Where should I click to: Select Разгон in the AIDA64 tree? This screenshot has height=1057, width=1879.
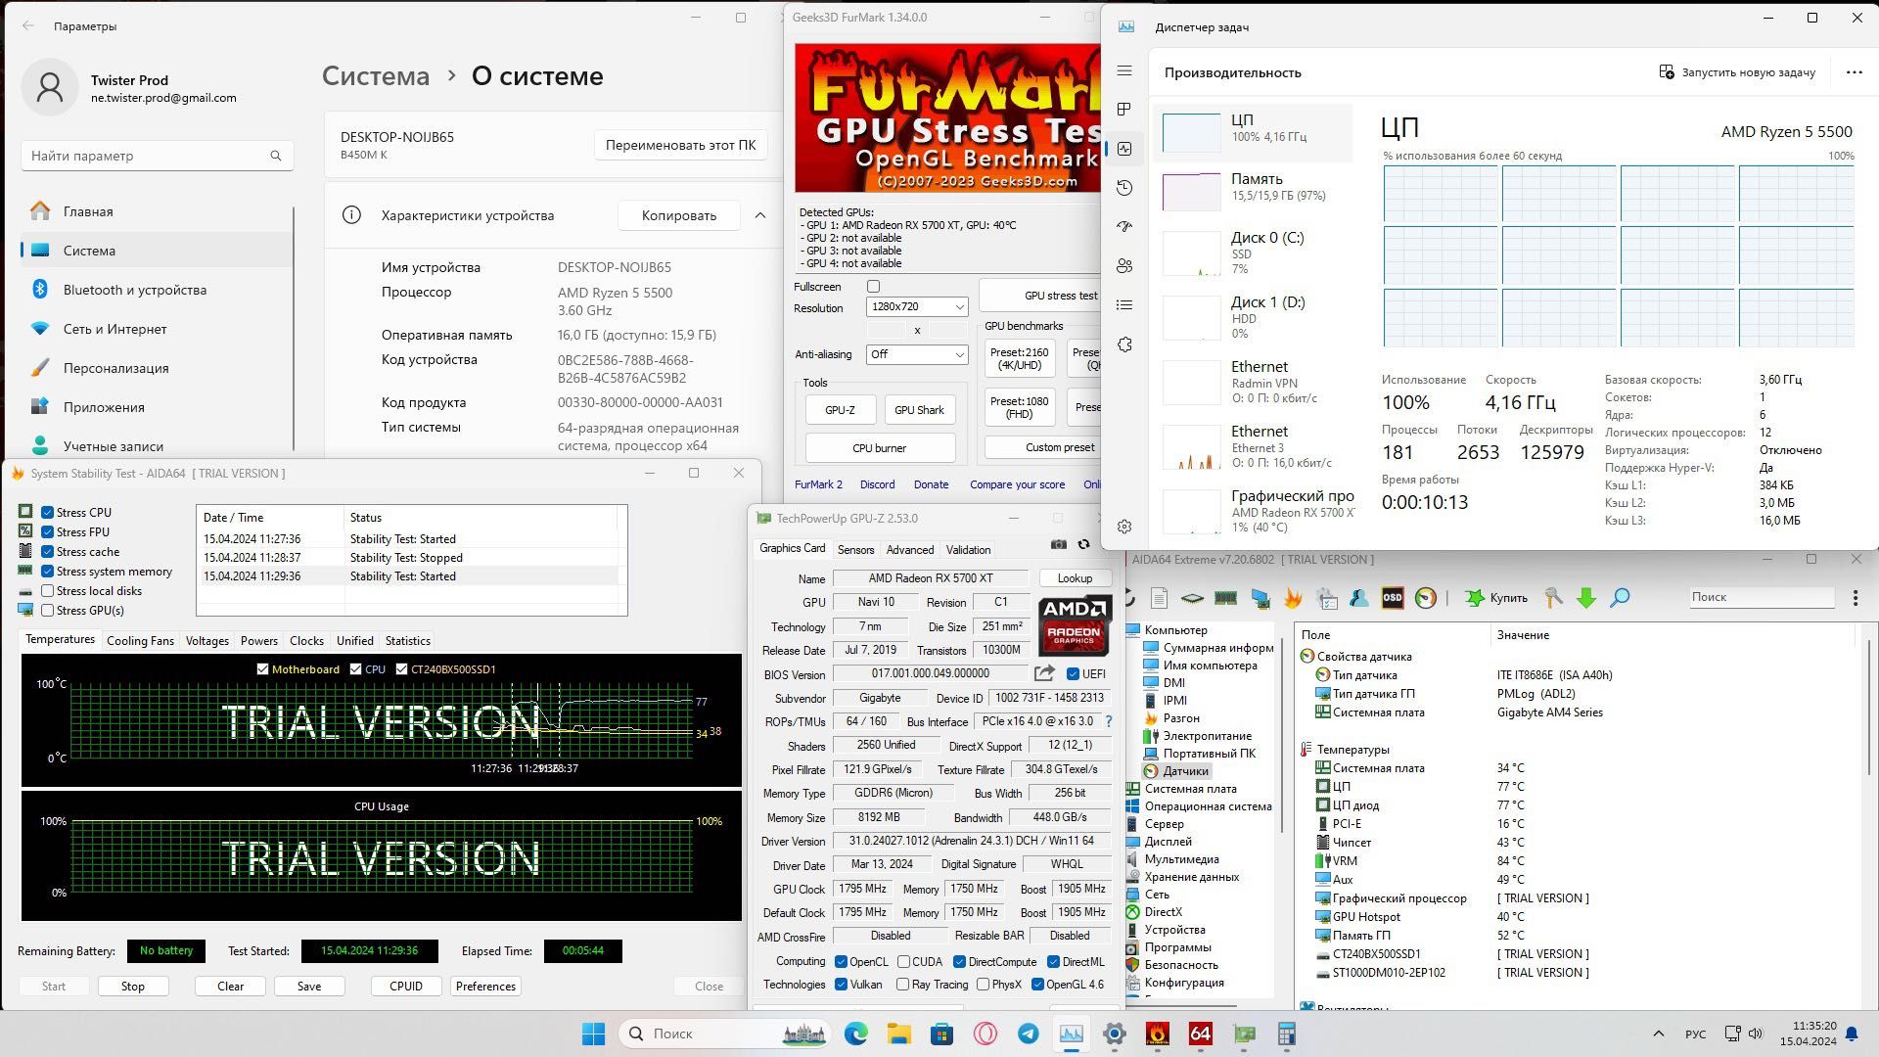click(1180, 718)
